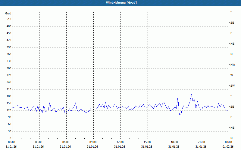
Task: Click the 120 degree axis label
Action: point(9,110)
